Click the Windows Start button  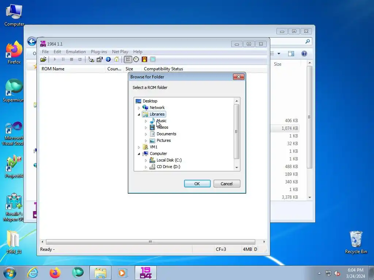[x=10, y=273]
